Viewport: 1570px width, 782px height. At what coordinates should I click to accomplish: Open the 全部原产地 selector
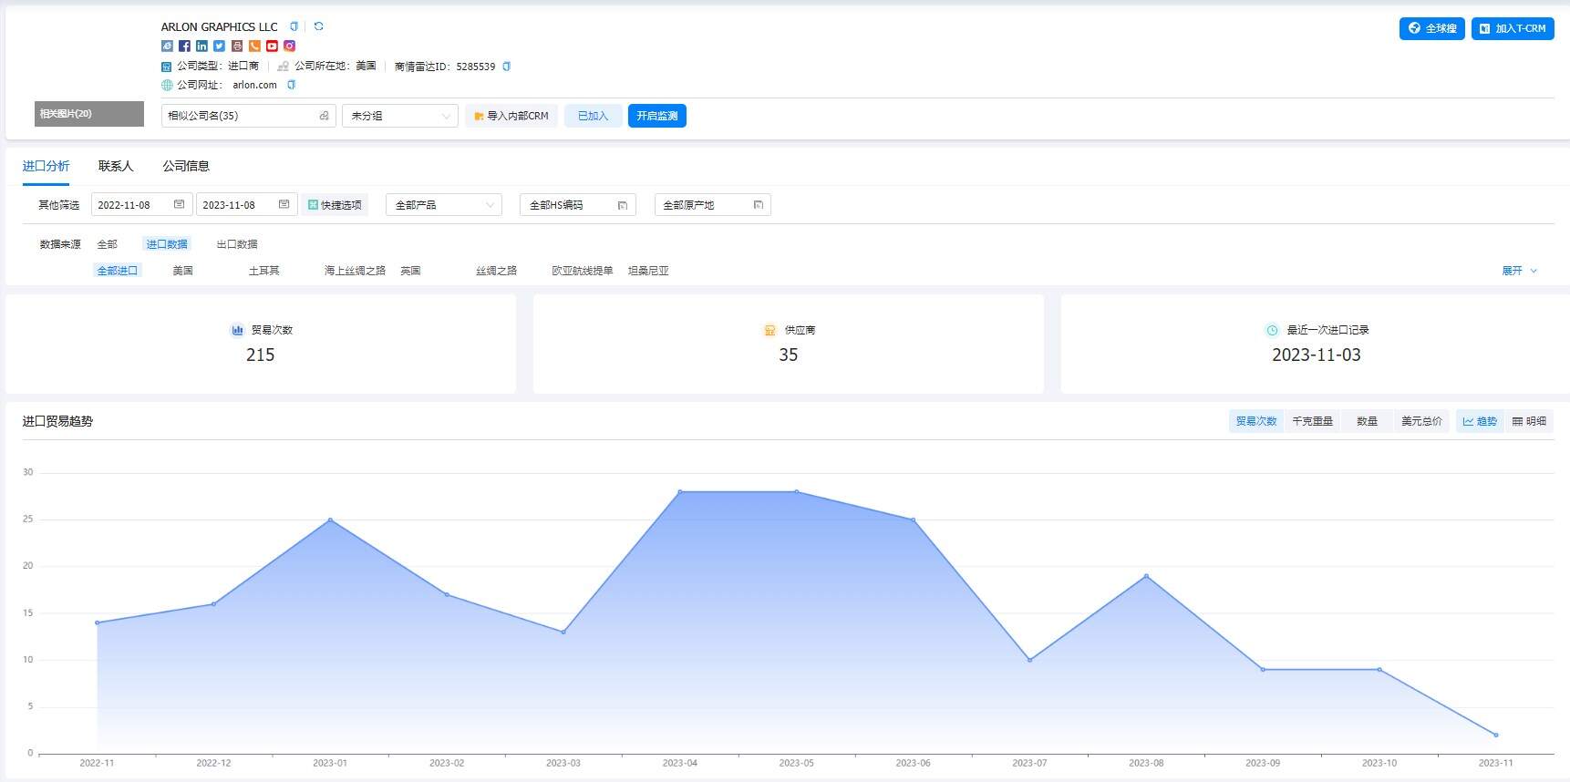pyautogui.click(x=713, y=205)
